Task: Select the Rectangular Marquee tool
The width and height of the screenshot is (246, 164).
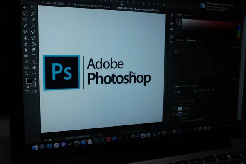Action: 33,8
